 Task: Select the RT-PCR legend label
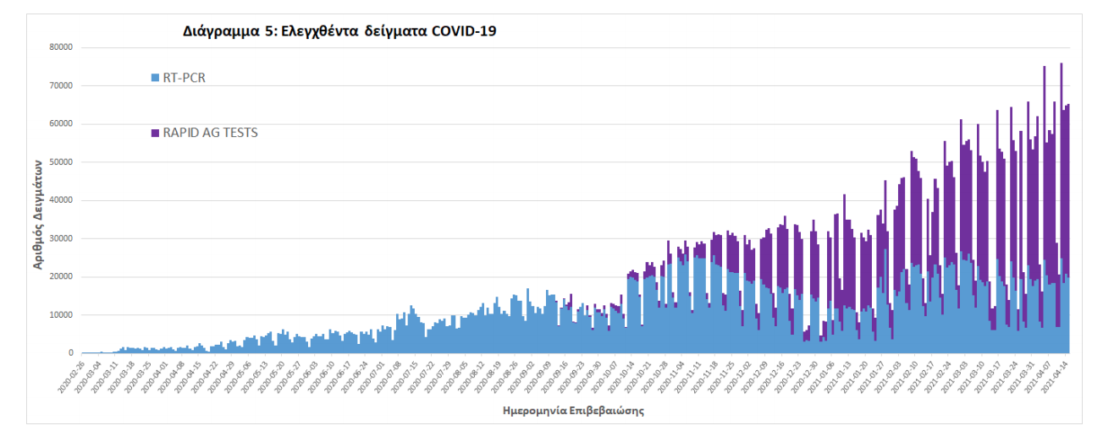(x=184, y=78)
